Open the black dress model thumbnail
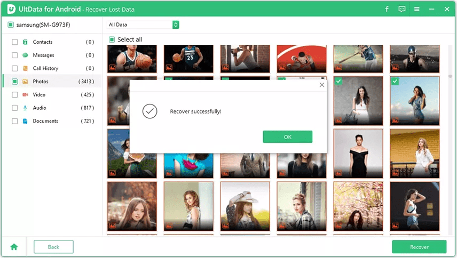This screenshot has height=258, width=457. 358,154
